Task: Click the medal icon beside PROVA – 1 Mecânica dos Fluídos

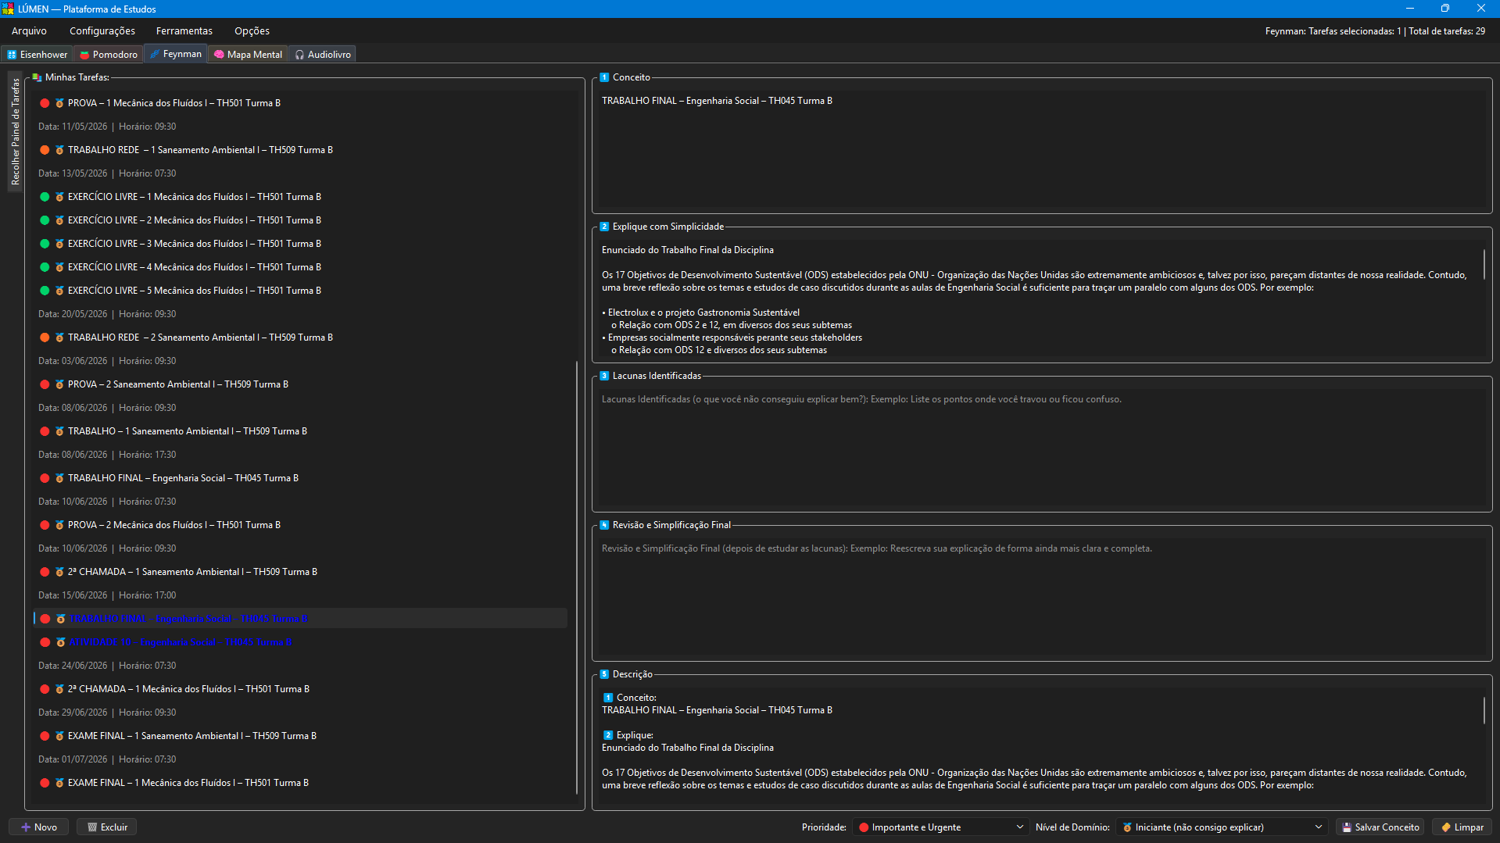Action: [x=59, y=103]
